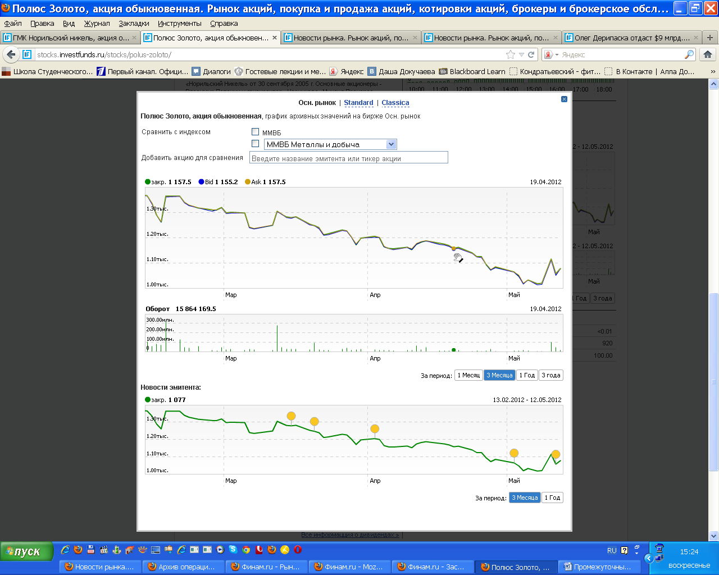The width and height of the screenshot is (719, 575).
Task: Open the Диалоги bookmark
Action: pyautogui.click(x=211, y=71)
